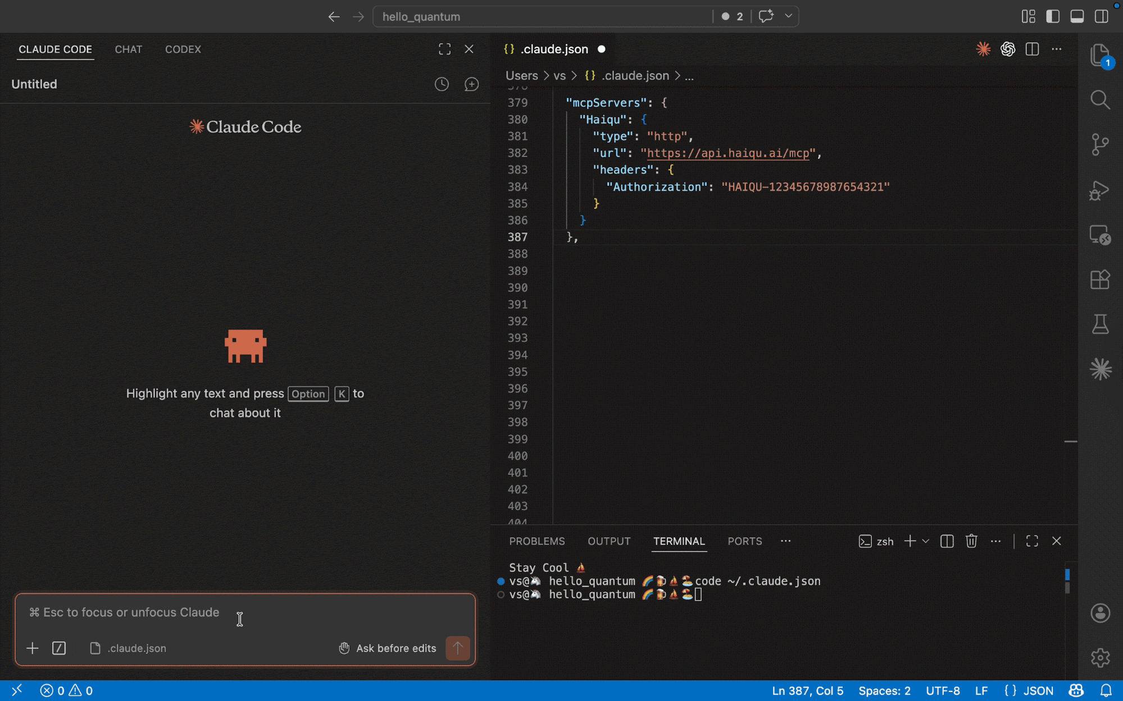Follow the https://api.haiqu.ai/mcp link

728,153
